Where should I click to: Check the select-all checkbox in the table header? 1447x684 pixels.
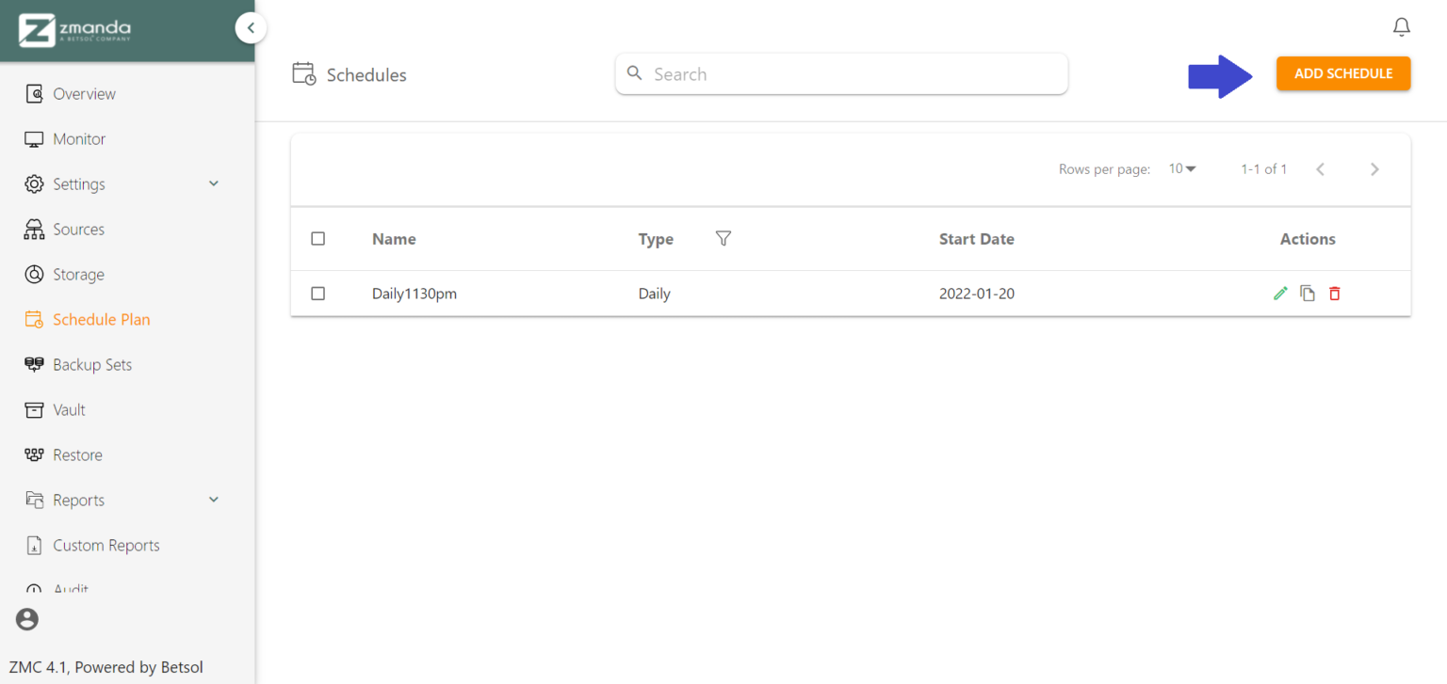pyautogui.click(x=317, y=239)
